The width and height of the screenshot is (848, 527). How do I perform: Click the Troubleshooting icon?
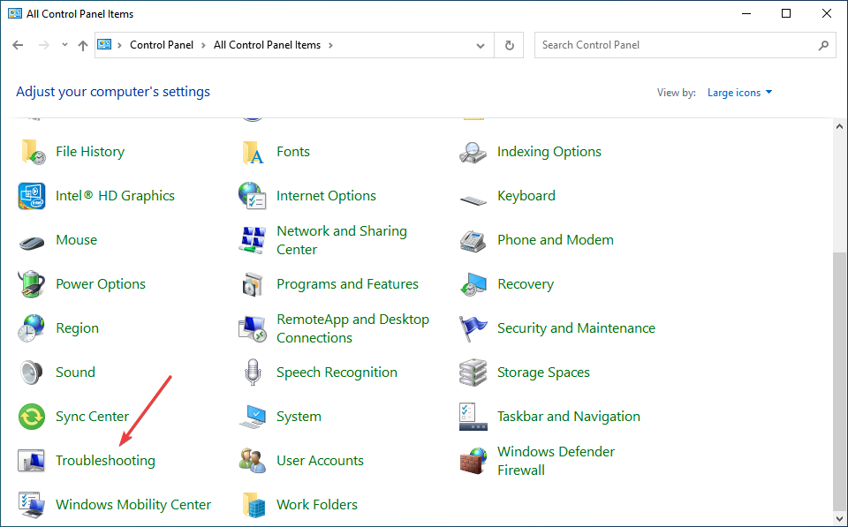click(x=32, y=461)
